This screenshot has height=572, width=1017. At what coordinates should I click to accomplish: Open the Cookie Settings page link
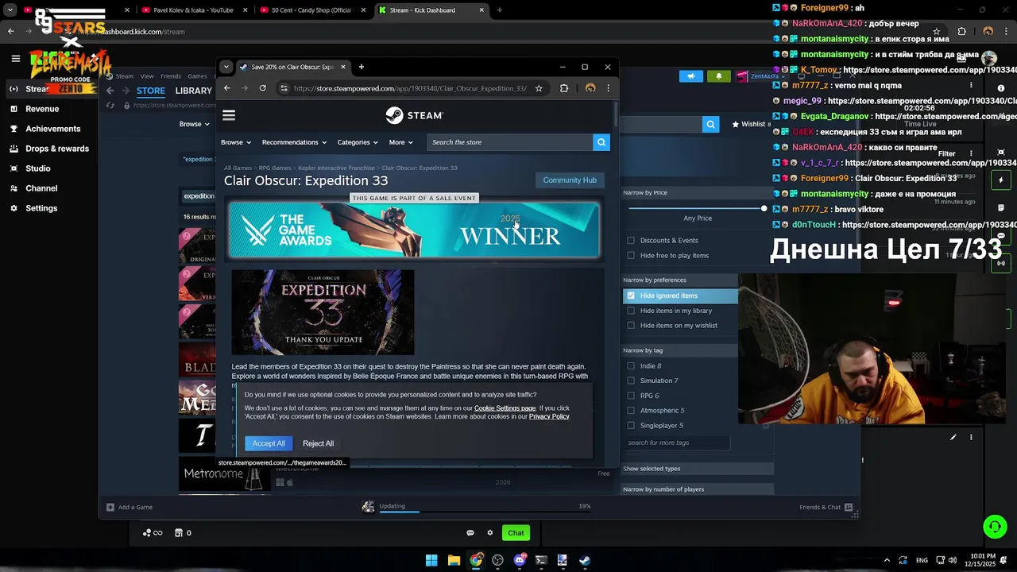click(x=505, y=408)
